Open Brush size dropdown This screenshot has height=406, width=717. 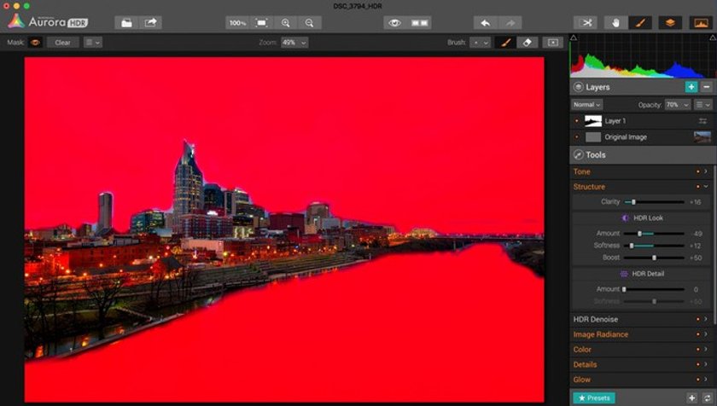coord(480,43)
